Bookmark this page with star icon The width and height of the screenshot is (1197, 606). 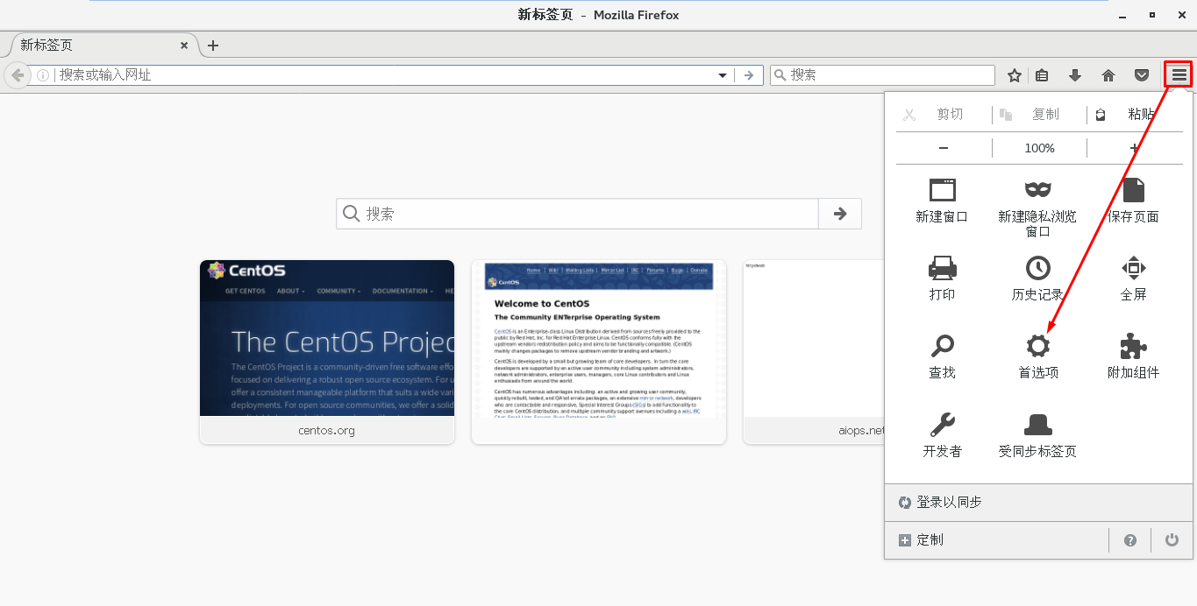[1015, 75]
